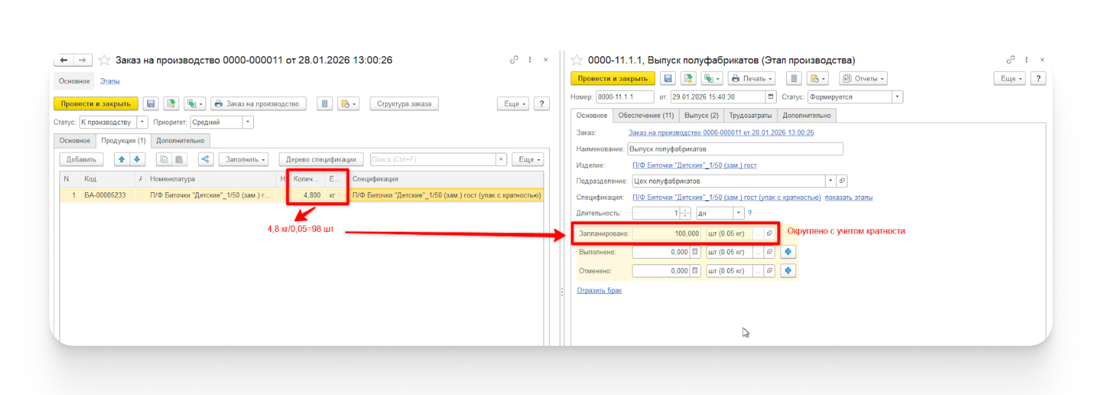
Task: Click the save icon in the production order toolbar
Action: click(x=151, y=103)
